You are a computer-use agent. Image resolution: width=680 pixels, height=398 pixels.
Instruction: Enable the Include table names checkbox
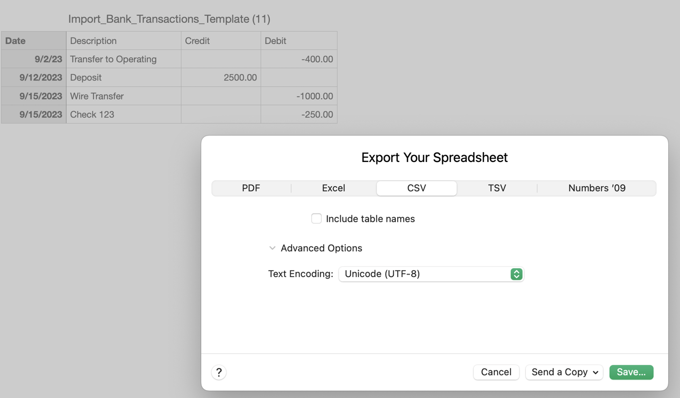pyautogui.click(x=316, y=218)
